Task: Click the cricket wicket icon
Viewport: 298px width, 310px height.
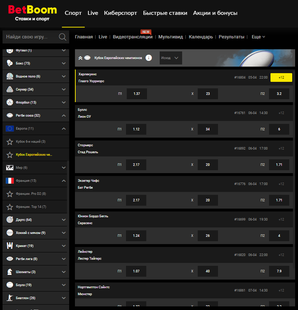Action: (x=10, y=246)
